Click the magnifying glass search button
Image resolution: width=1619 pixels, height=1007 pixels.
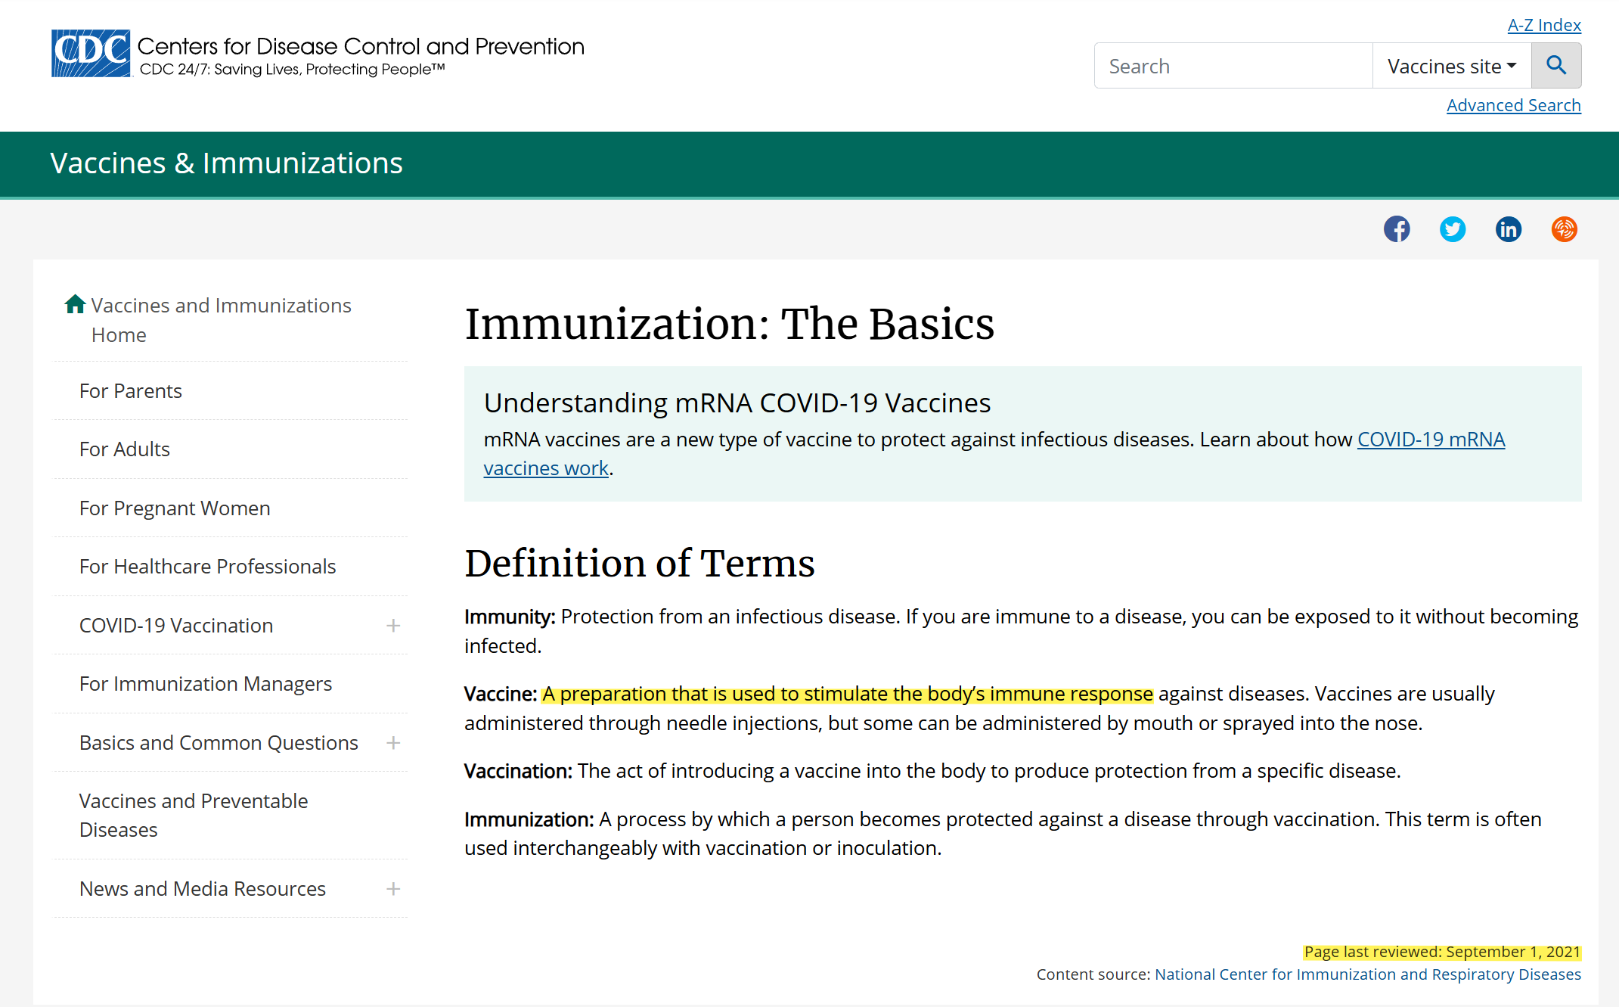tap(1555, 66)
